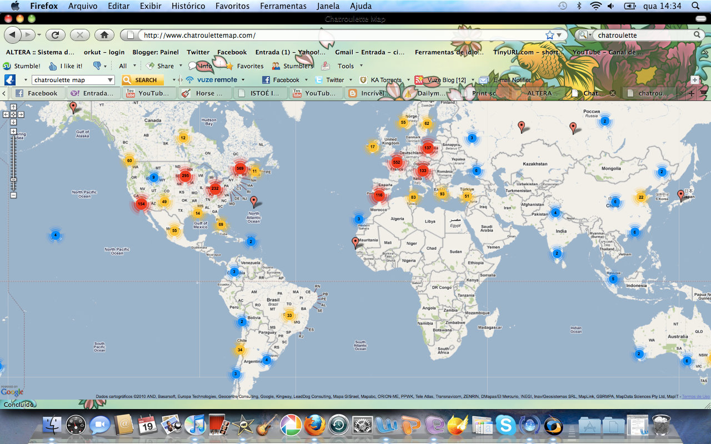Pan the map up with the arrow control
711x444 pixels.
[13, 107]
